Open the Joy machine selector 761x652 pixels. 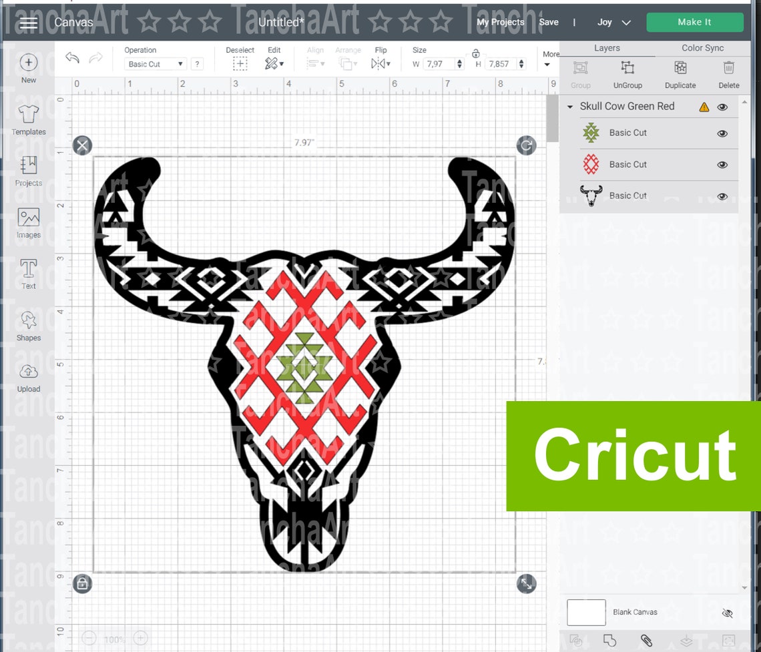point(612,22)
